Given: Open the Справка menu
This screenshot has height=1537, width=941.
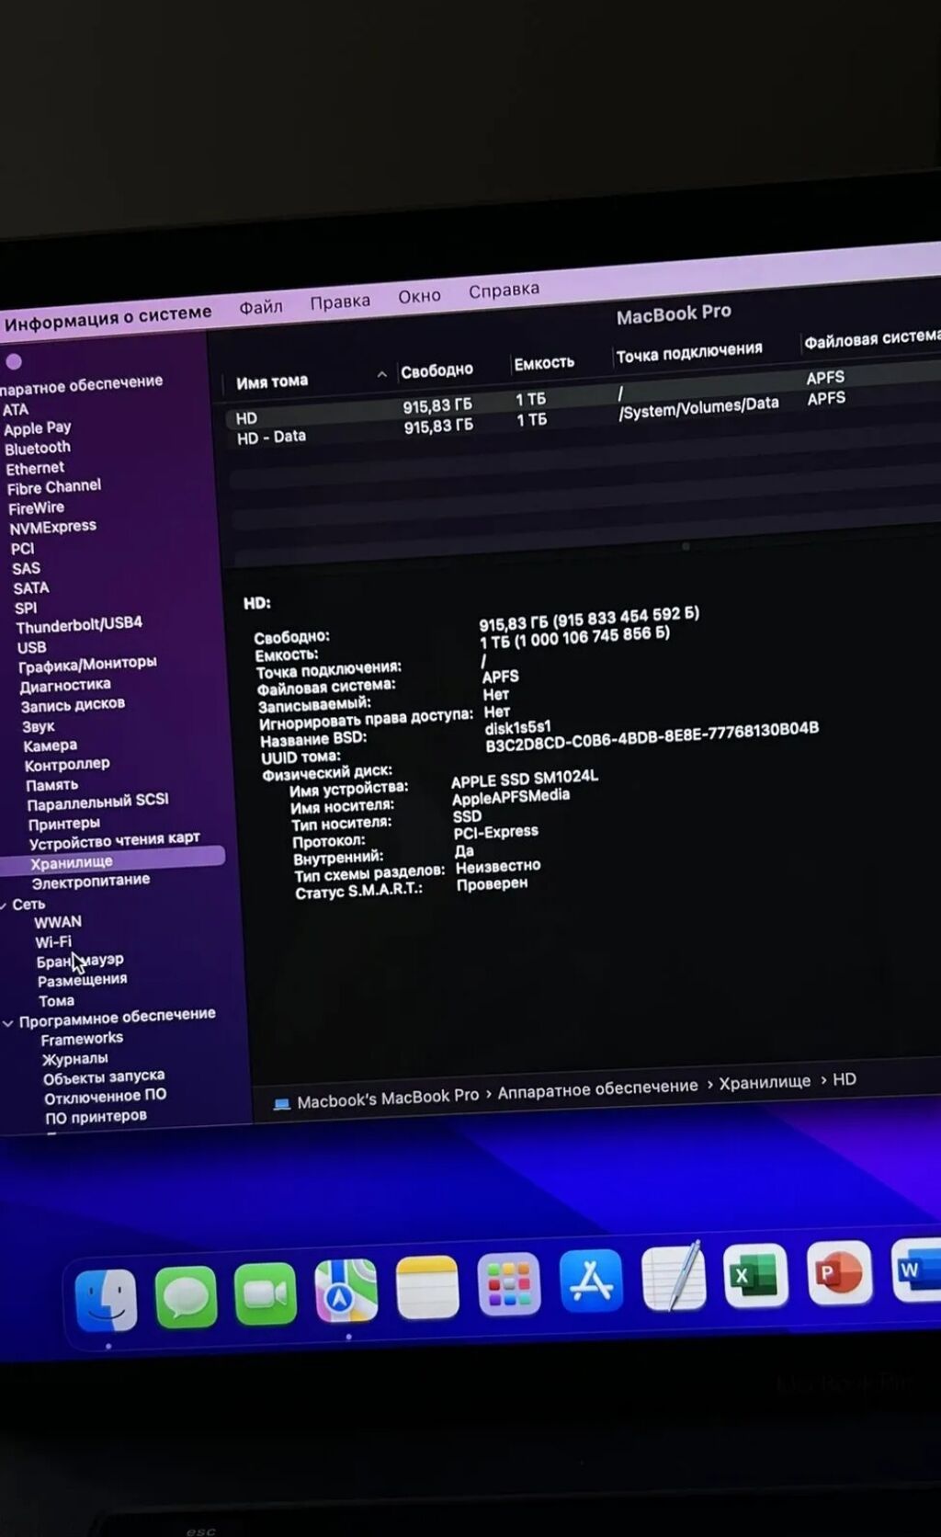Looking at the screenshot, I should point(504,290).
